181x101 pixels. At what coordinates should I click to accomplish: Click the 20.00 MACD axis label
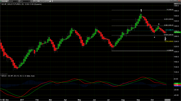tap(176, 79)
